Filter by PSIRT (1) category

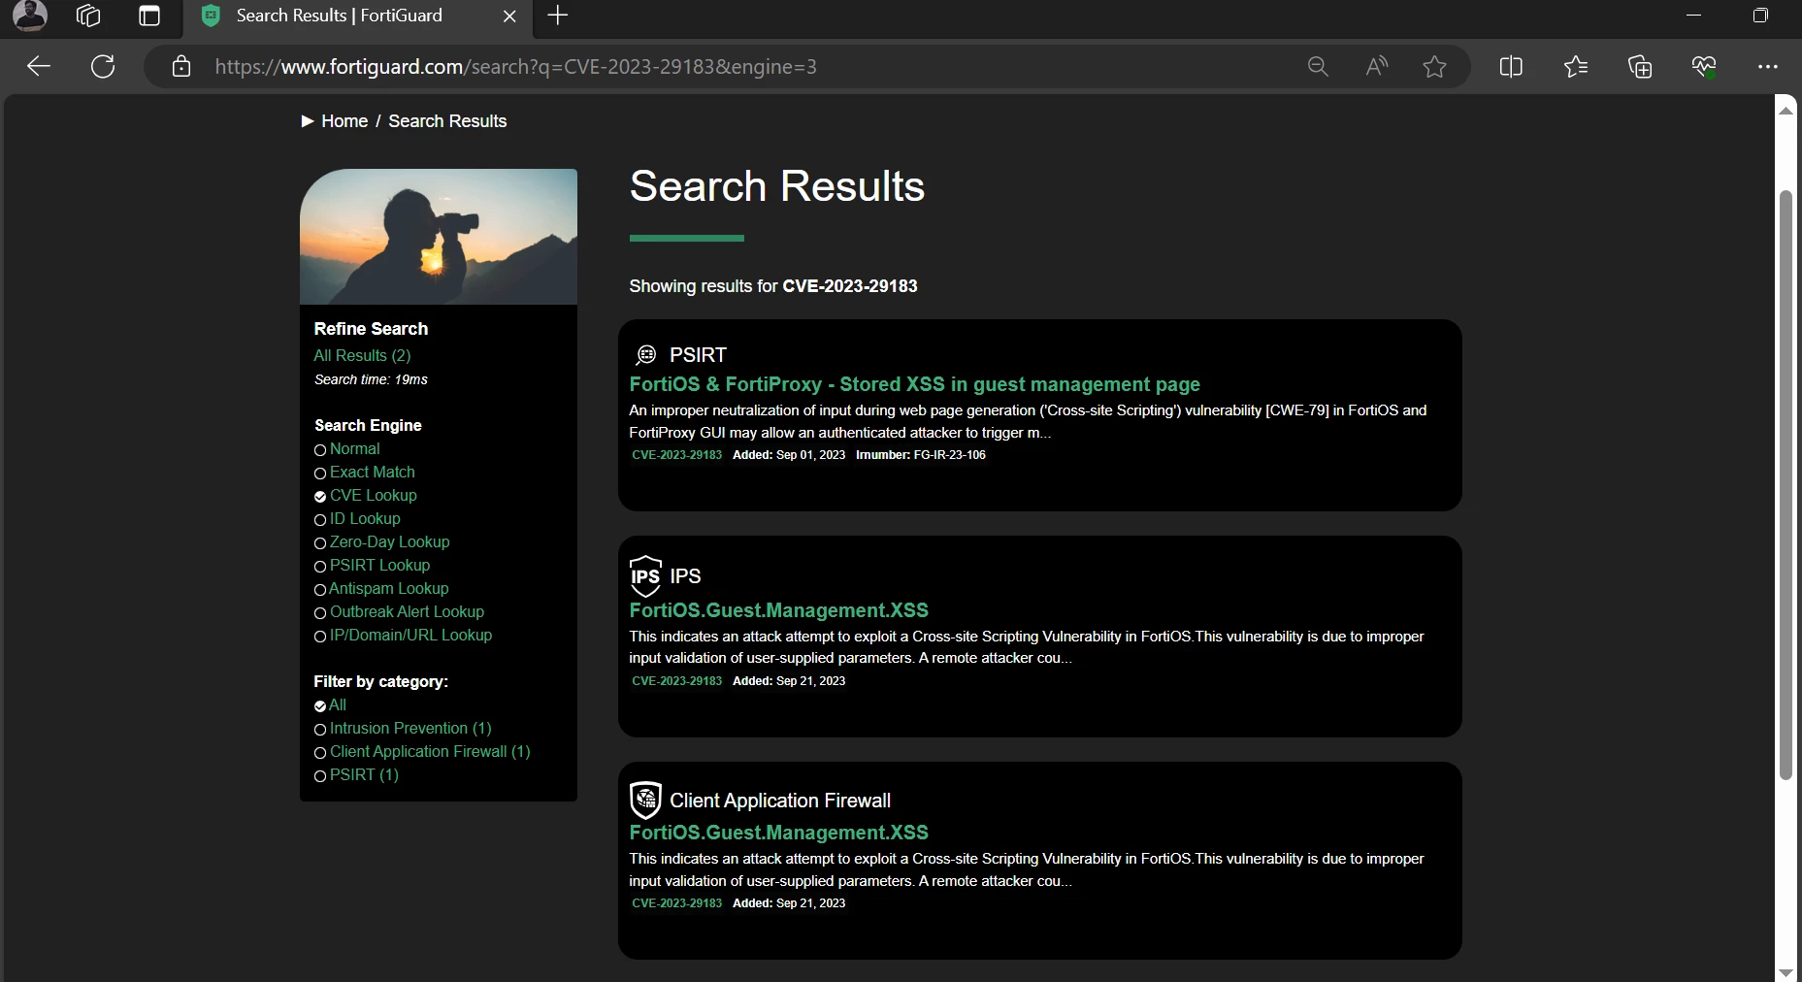tap(356, 775)
